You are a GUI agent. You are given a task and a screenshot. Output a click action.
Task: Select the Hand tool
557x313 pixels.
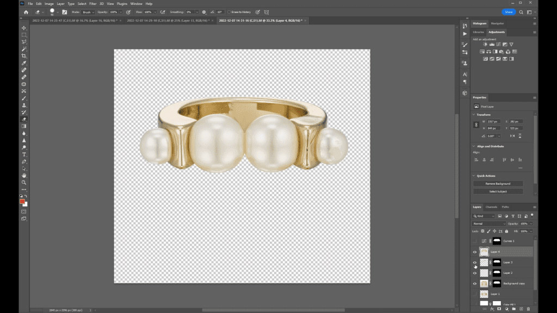(24, 176)
